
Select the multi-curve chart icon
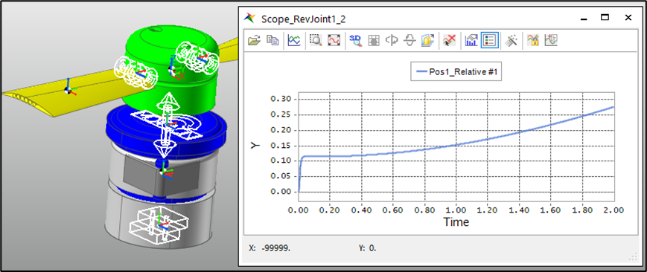pyautogui.click(x=294, y=40)
